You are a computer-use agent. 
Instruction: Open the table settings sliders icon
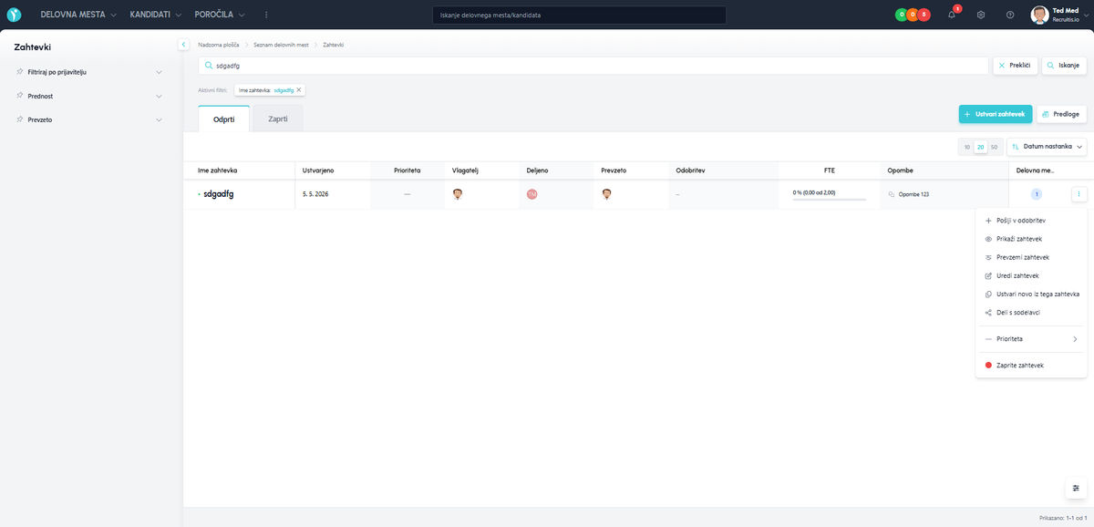(1076, 488)
